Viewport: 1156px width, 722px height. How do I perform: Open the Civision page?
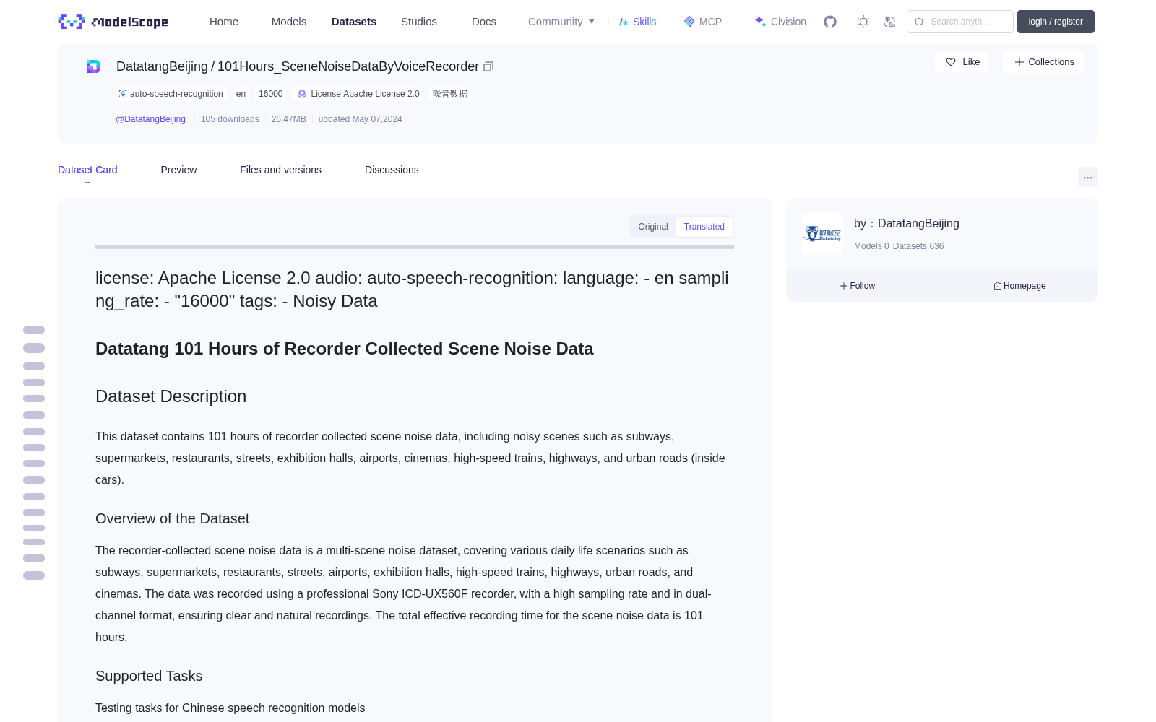pos(780,22)
